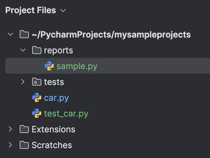Viewport: 210px width, 158px height.
Task: Click the Extensions folder icon
Action: point(24,129)
